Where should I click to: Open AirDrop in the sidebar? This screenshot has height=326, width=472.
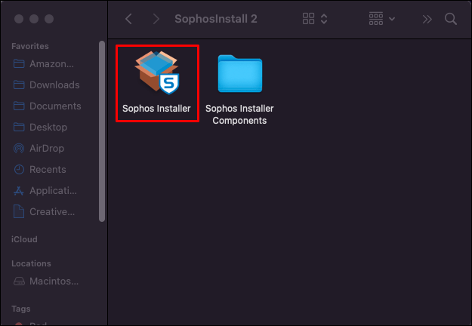point(48,149)
